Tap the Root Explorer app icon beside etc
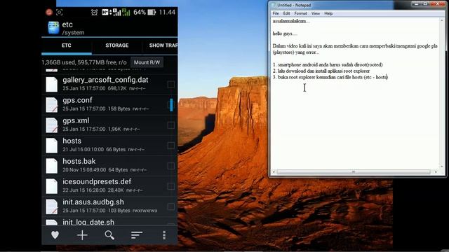This screenshot has width=449, height=252. click(x=53, y=28)
